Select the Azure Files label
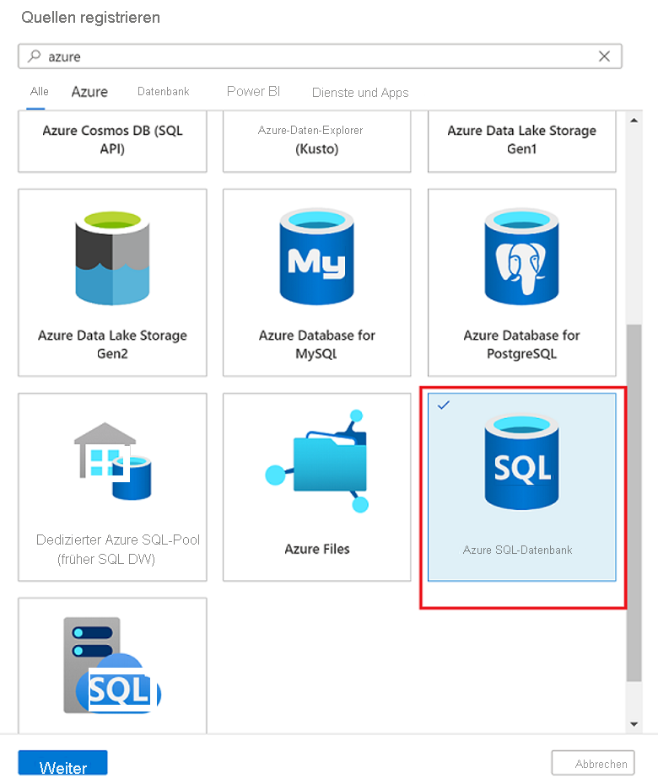 pos(316,549)
